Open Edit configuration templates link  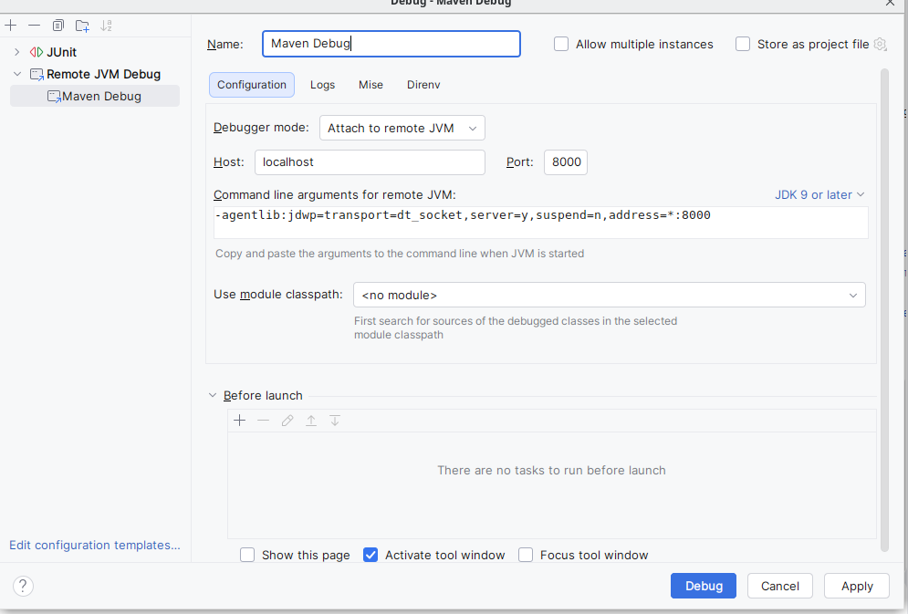point(95,545)
